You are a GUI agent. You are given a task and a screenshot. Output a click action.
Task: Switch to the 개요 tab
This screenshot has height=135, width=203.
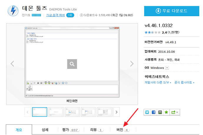pos(19,130)
